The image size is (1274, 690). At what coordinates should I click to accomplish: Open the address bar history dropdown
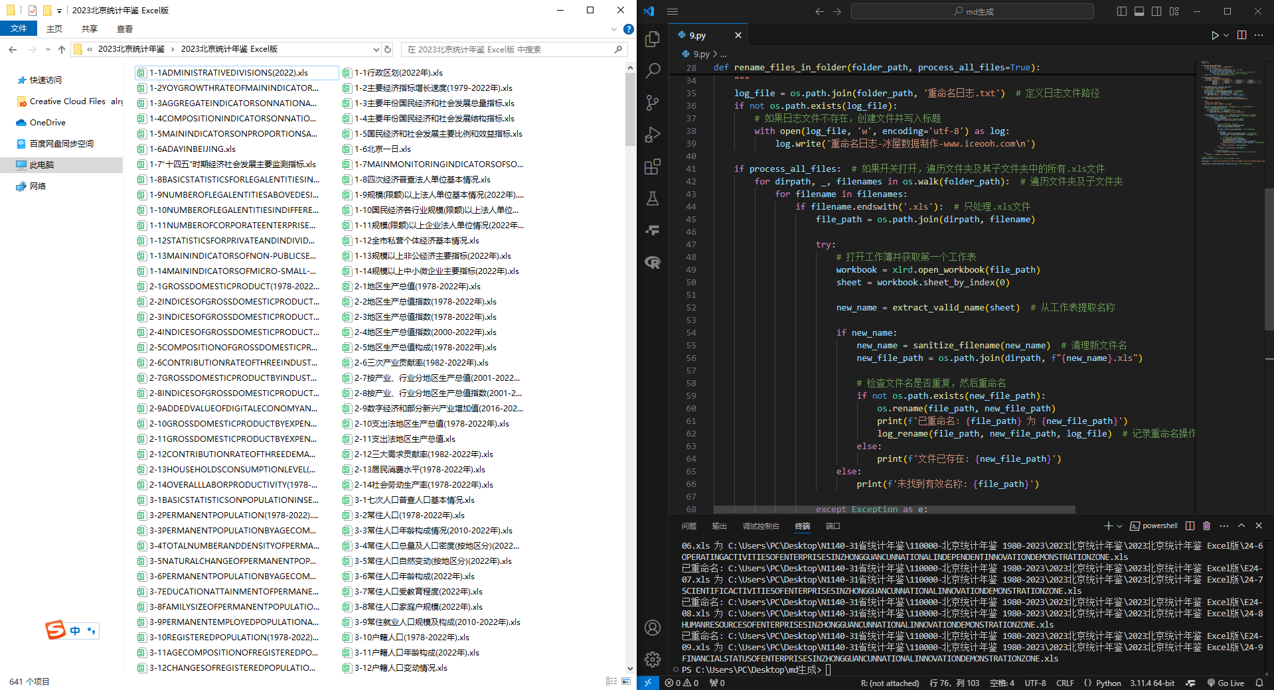(376, 49)
